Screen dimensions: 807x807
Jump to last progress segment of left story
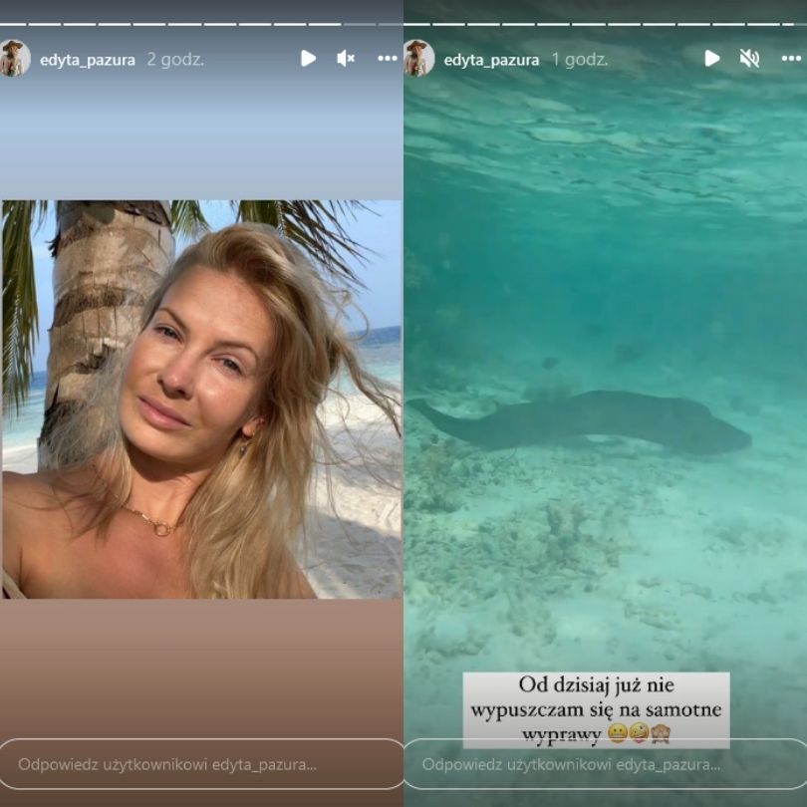(x=390, y=24)
